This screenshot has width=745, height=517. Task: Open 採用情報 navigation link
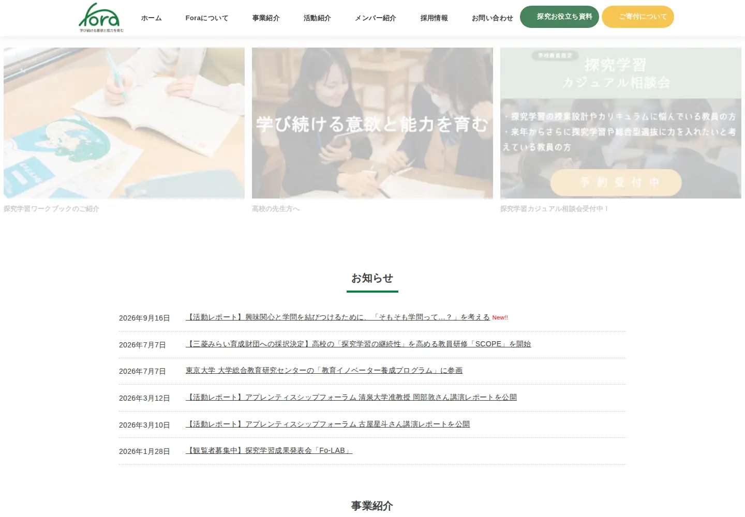tap(434, 18)
